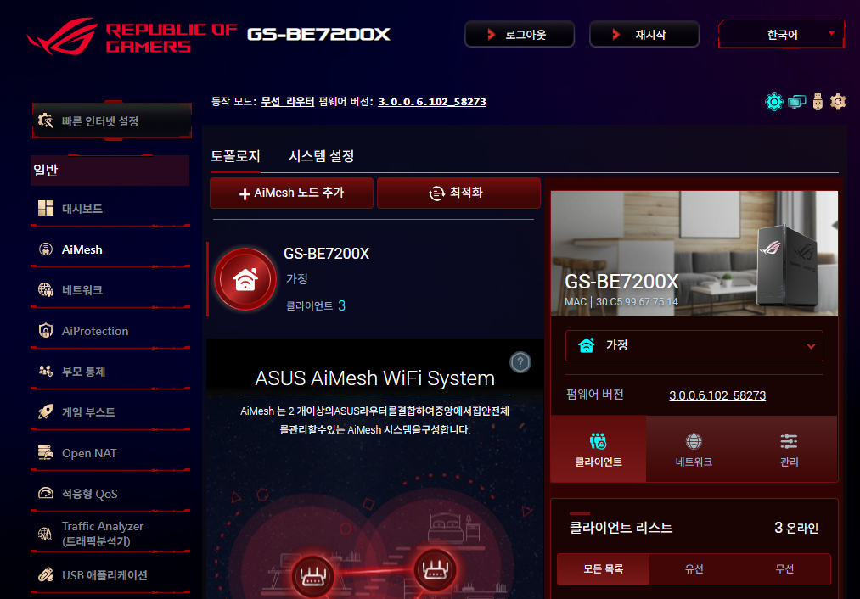Switch to the 시스템 설정 tab
This screenshot has width=860, height=599.
322,156
